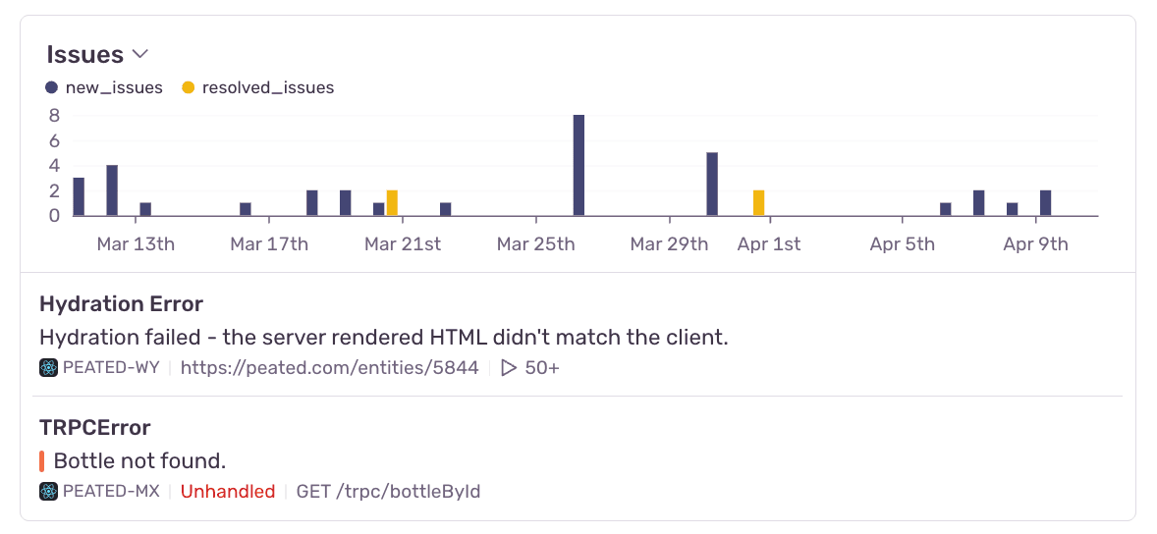The image size is (1157, 534).
Task: Open the Hydration Error issue
Action: click(x=121, y=304)
